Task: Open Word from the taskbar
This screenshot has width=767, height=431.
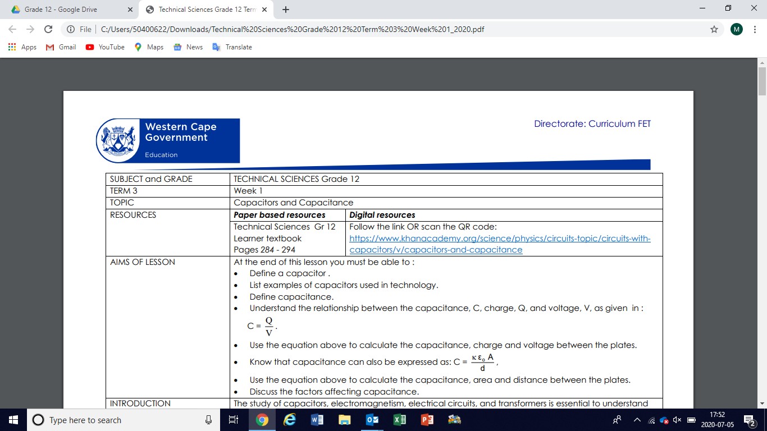Action: [317, 420]
